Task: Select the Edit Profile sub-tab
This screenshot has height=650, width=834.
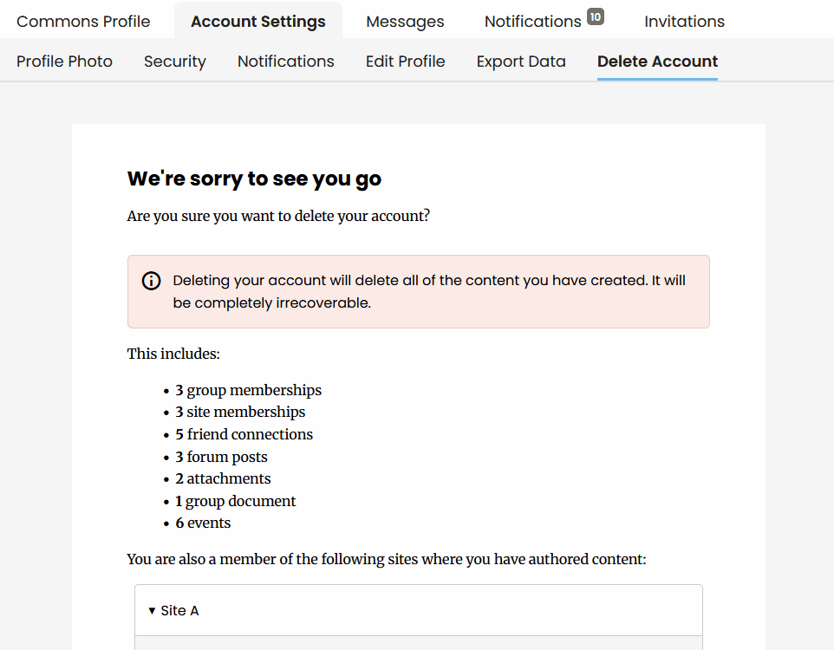Action: 406,62
